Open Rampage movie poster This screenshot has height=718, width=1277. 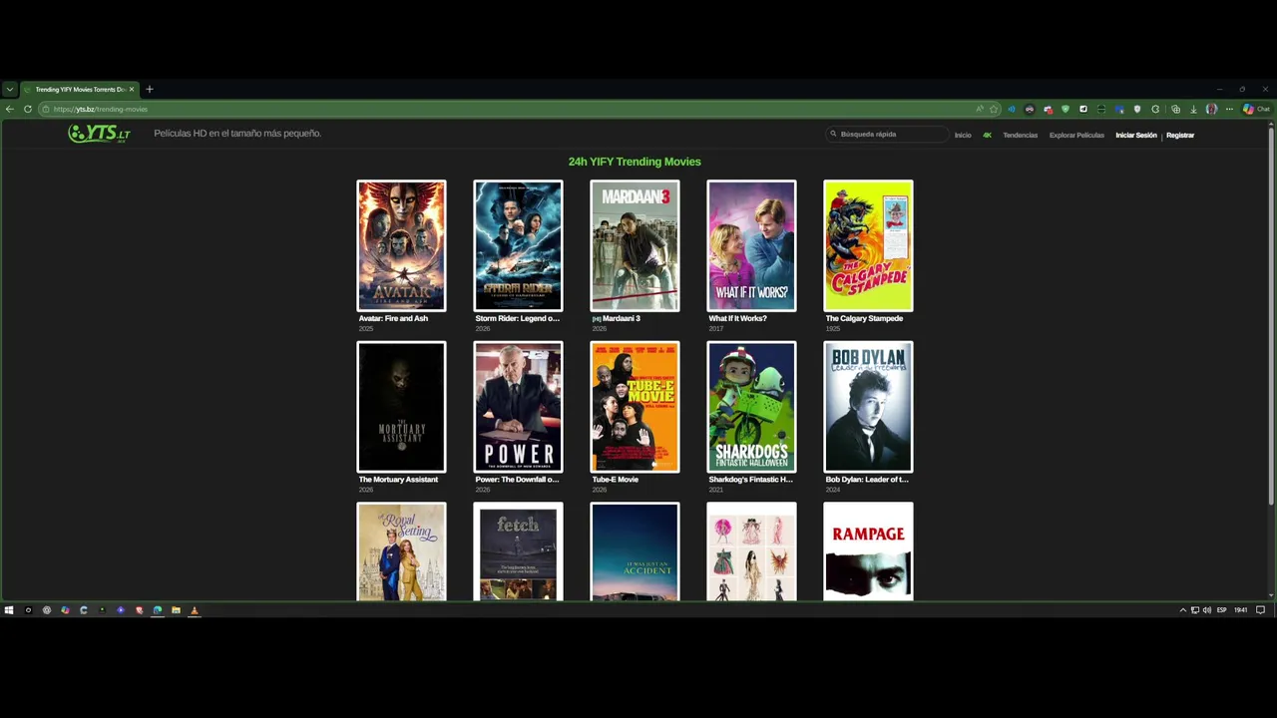(868, 551)
